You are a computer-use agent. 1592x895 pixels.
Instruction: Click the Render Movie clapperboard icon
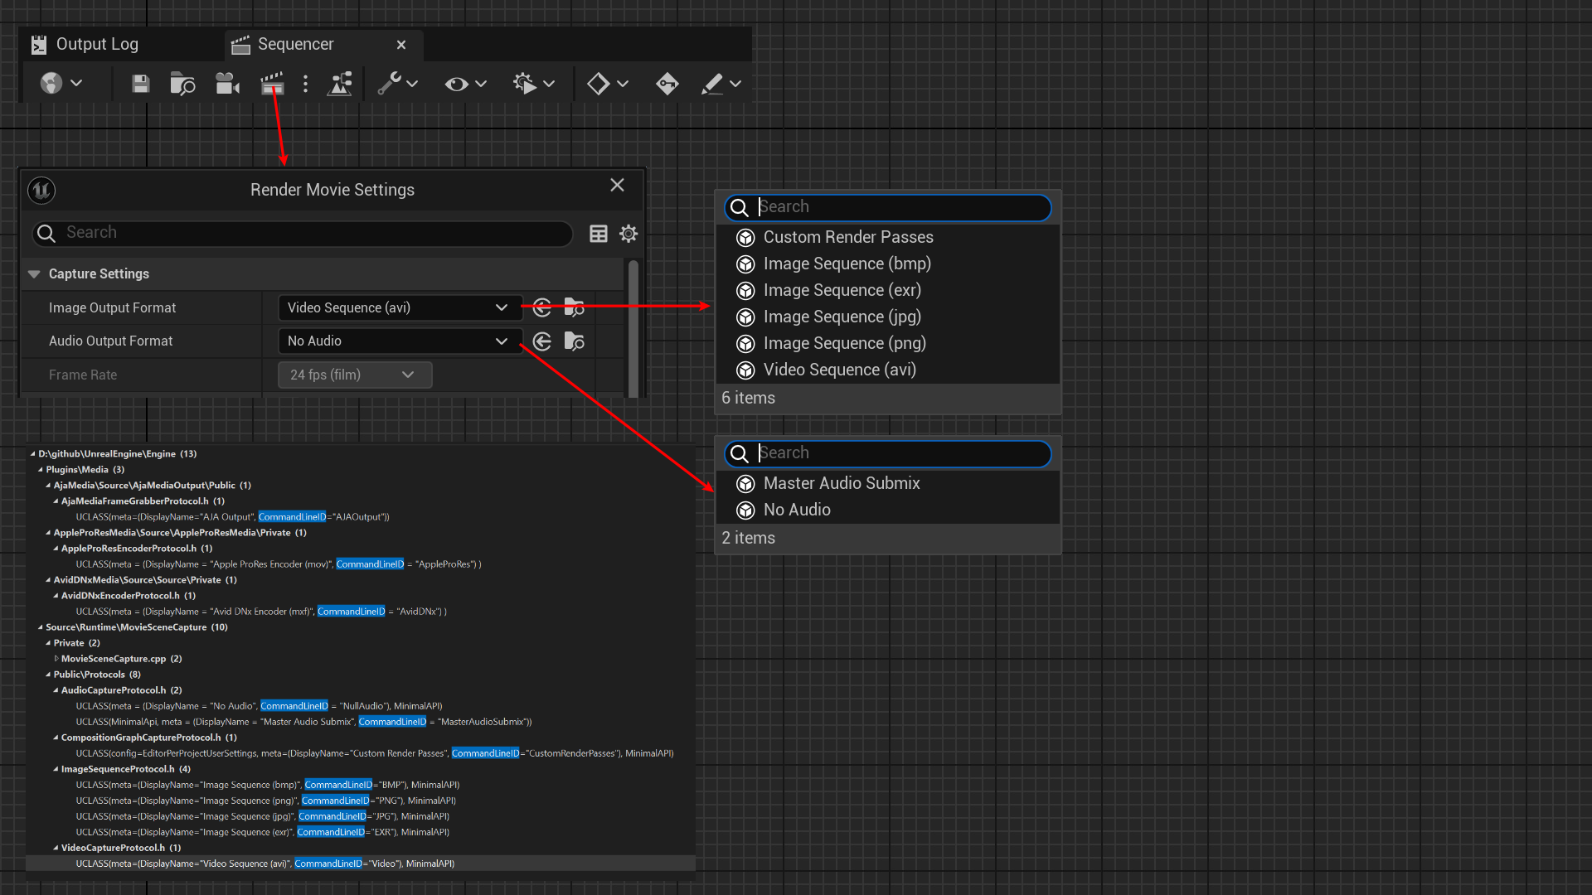pos(272,84)
